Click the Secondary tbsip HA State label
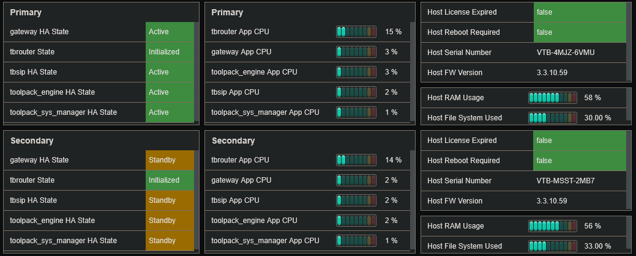Viewport: 636px width, 256px height. click(34, 200)
